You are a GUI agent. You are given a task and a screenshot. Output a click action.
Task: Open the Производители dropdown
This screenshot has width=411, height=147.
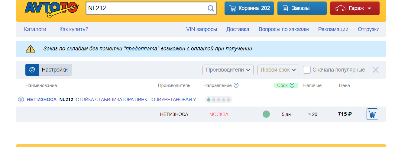(x=228, y=70)
